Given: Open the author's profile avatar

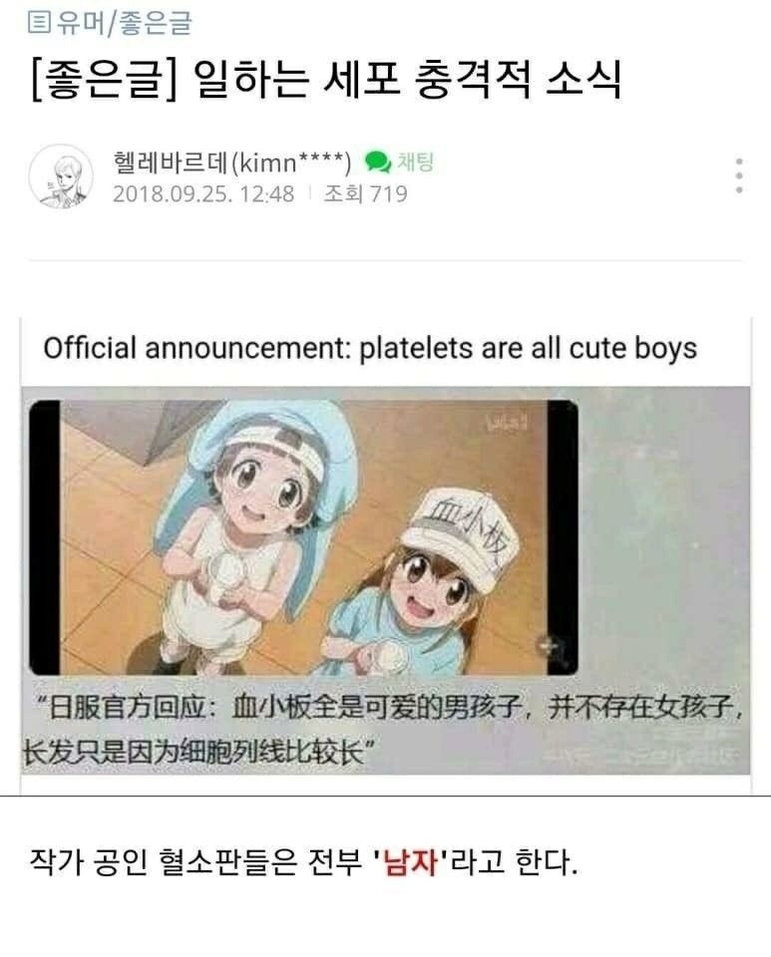Looking at the screenshot, I should pyautogui.click(x=61, y=176).
